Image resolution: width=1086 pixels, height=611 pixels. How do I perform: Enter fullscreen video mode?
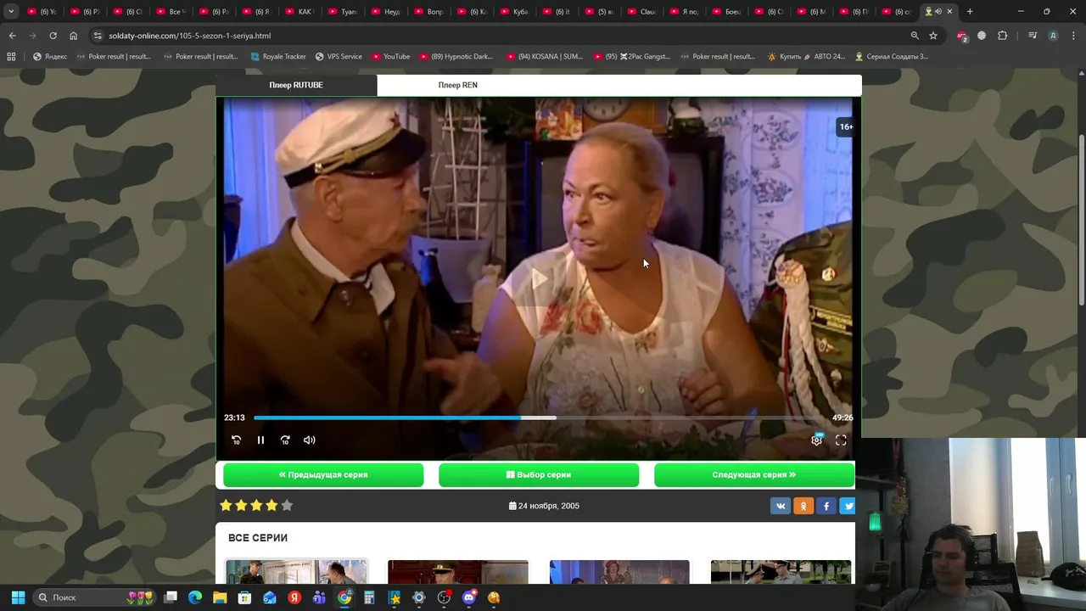pos(841,440)
